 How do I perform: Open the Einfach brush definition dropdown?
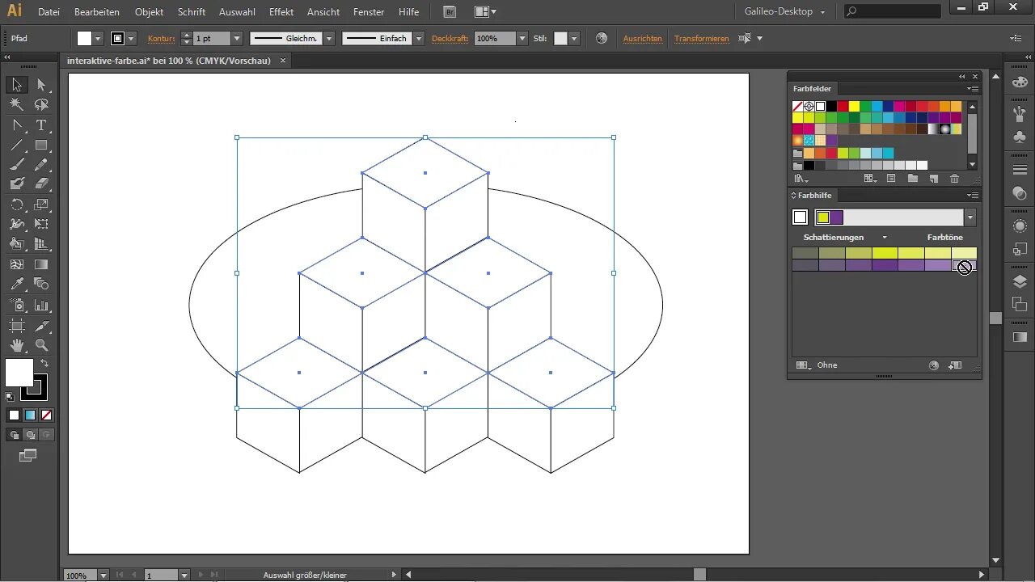(x=419, y=38)
